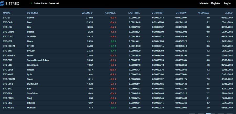Open the BTC-STRAT market
The height and width of the screenshot is (114, 236).
tap(9, 32)
